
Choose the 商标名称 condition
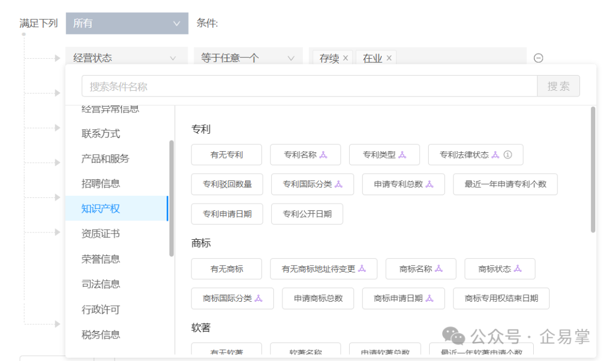[421, 269]
